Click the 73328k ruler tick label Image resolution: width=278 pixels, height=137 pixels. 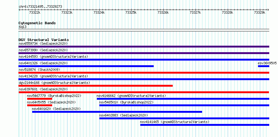click(x=228, y=12)
